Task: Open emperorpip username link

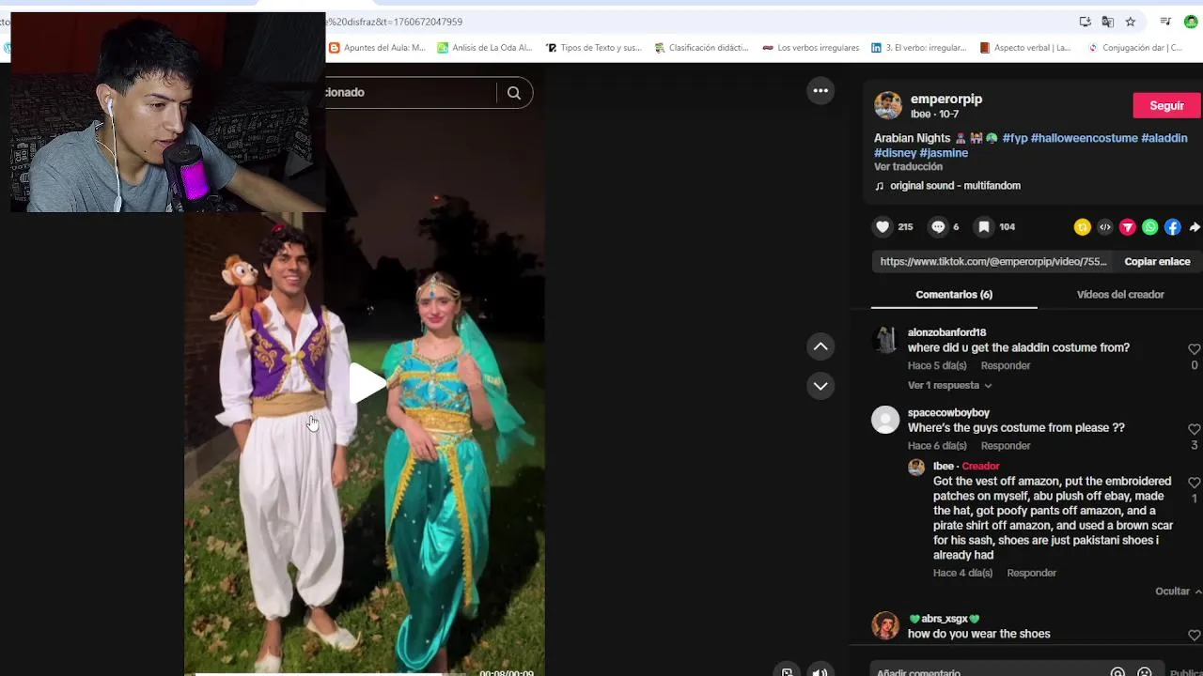Action: 946,99
